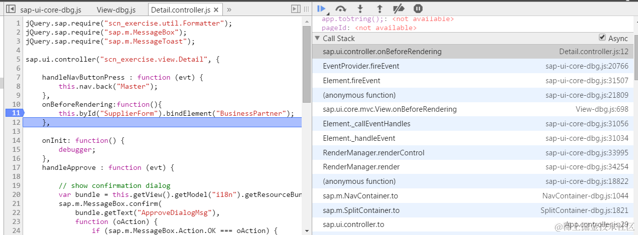Open source link SplitContainer-dbg.js:1821
Viewport: 638px width, 235px height.
point(584,210)
